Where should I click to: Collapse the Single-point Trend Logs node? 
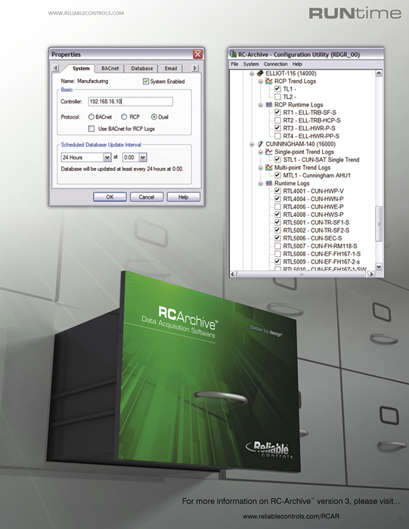click(x=261, y=152)
